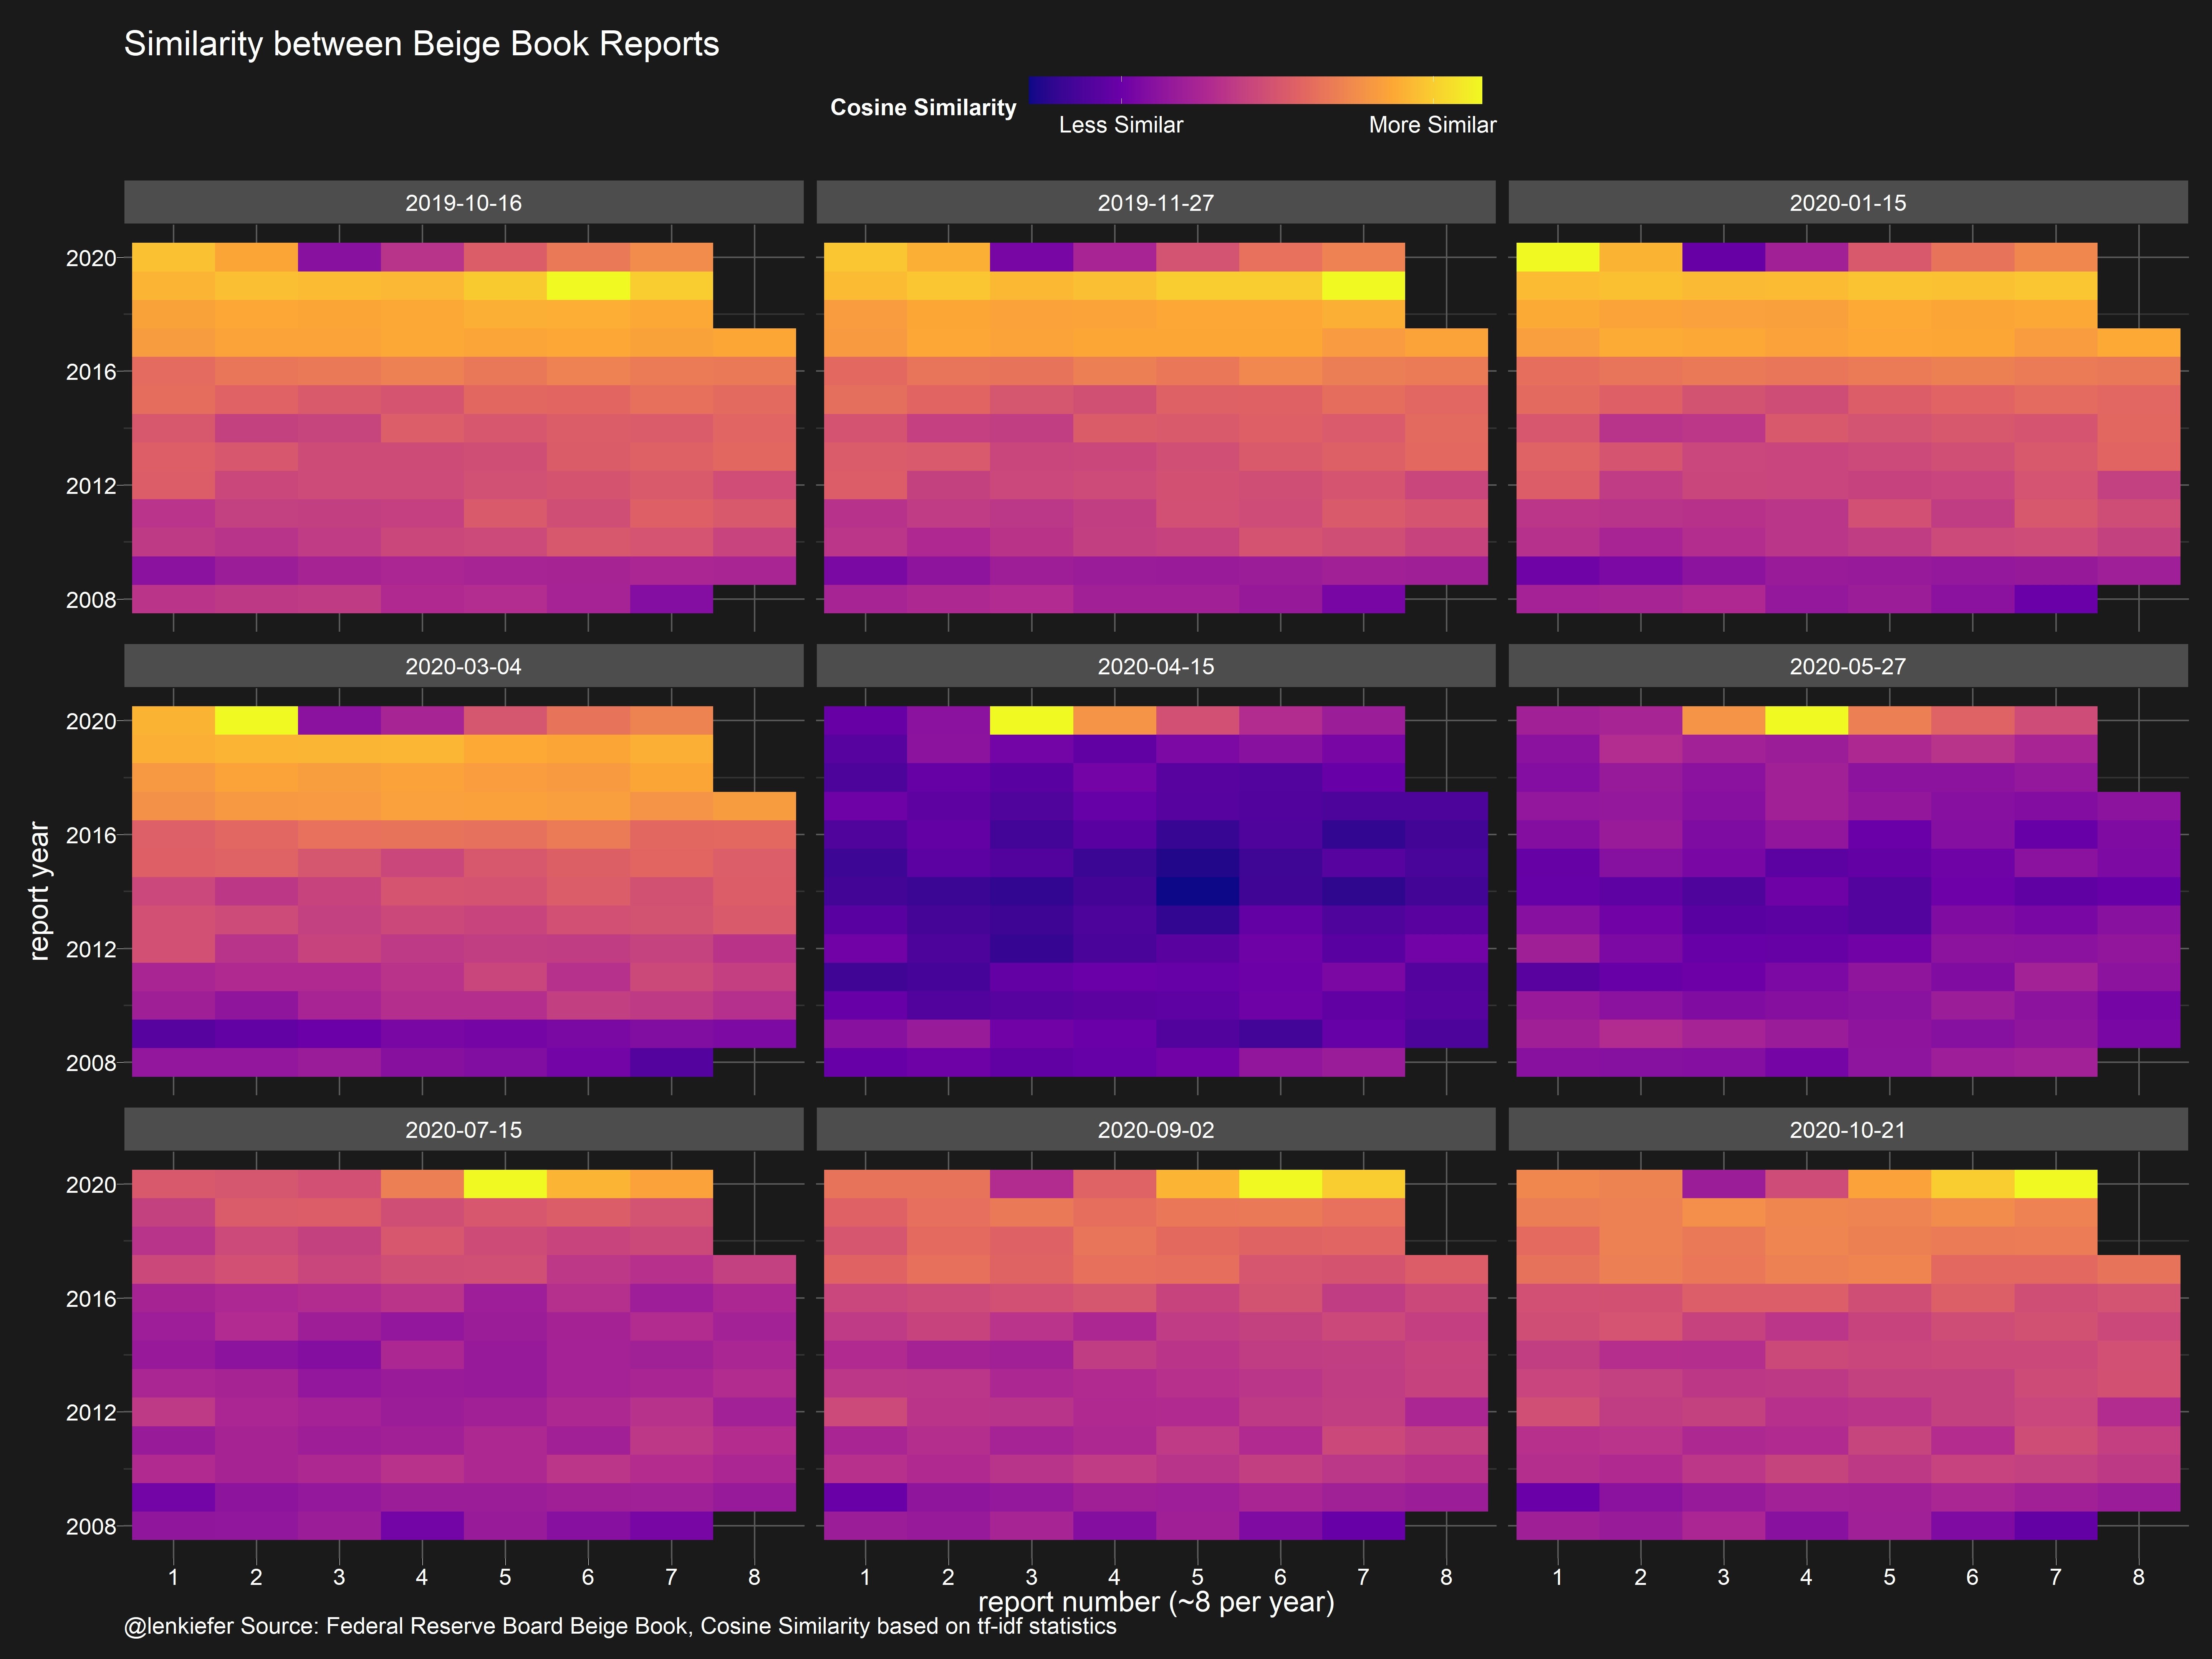The image size is (2212, 1659).
Task: Click the 2016 y-axis label of 2020-03-04 row
Action: click(91, 835)
